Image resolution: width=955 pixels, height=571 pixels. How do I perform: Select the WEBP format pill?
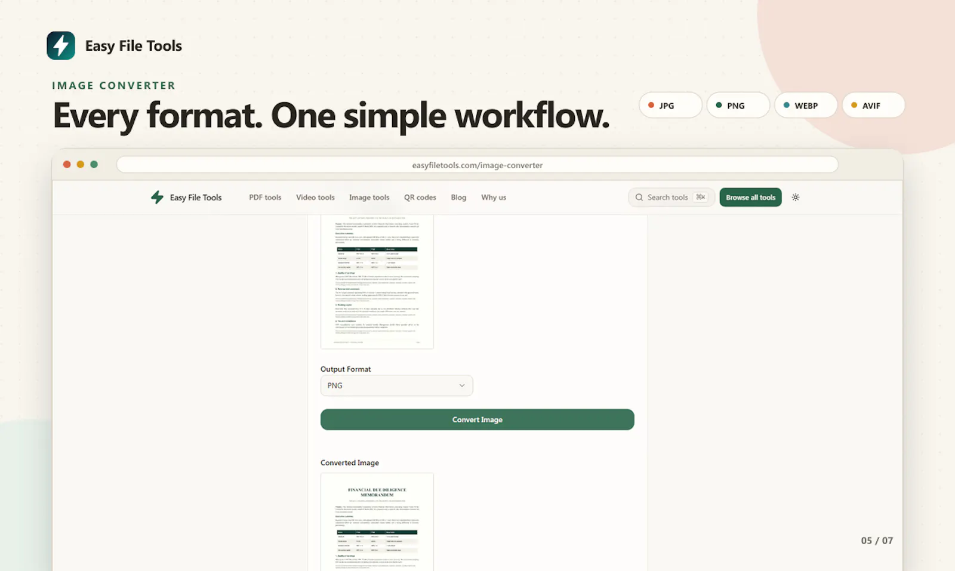pos(806,106)
